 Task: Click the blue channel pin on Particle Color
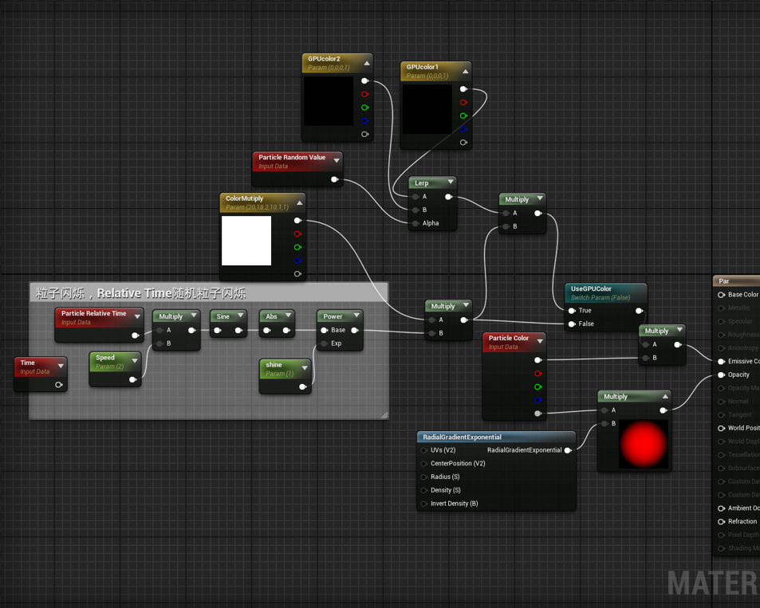538,400
